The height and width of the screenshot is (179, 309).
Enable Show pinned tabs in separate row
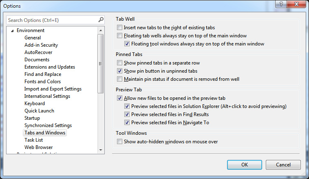click(x=119, y=63)
